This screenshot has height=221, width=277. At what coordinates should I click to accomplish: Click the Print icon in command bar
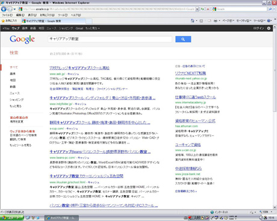point(216,20)
